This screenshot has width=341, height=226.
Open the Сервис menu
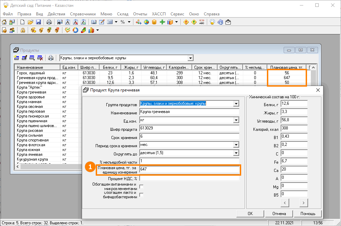[x=177, y=14]
